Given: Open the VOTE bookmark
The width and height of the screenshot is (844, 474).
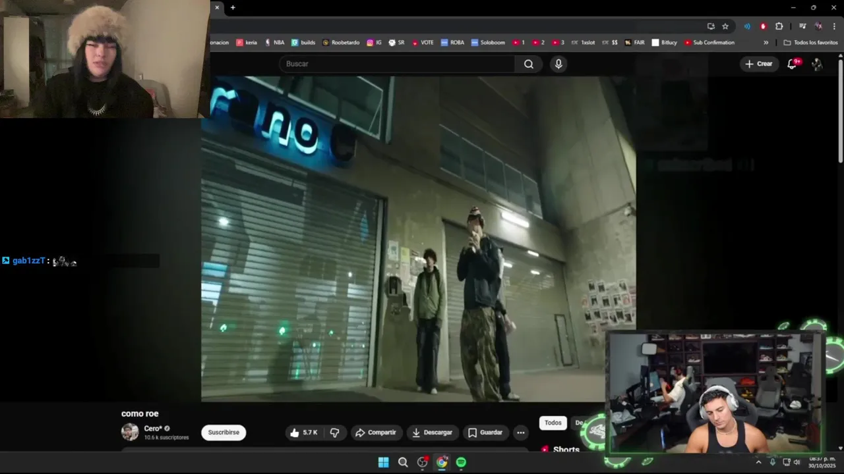Looking at the screenshot, I should pyautogui.click(x=423, y=42).
